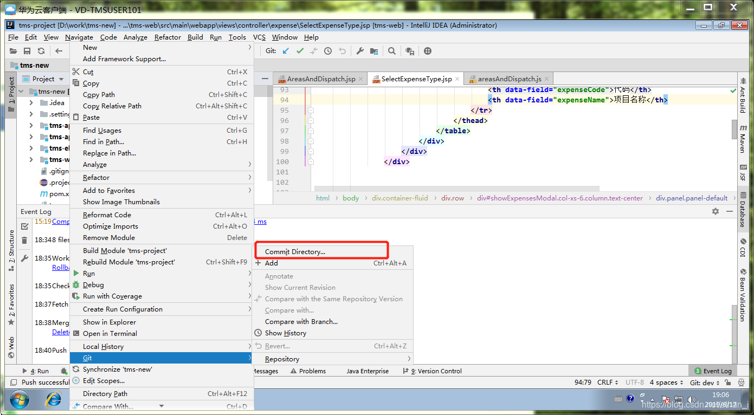This screenshot has width=754, height=415.
Task: Expand the .idea folder node
Action: pyautogui.click(x=31, y=103)
